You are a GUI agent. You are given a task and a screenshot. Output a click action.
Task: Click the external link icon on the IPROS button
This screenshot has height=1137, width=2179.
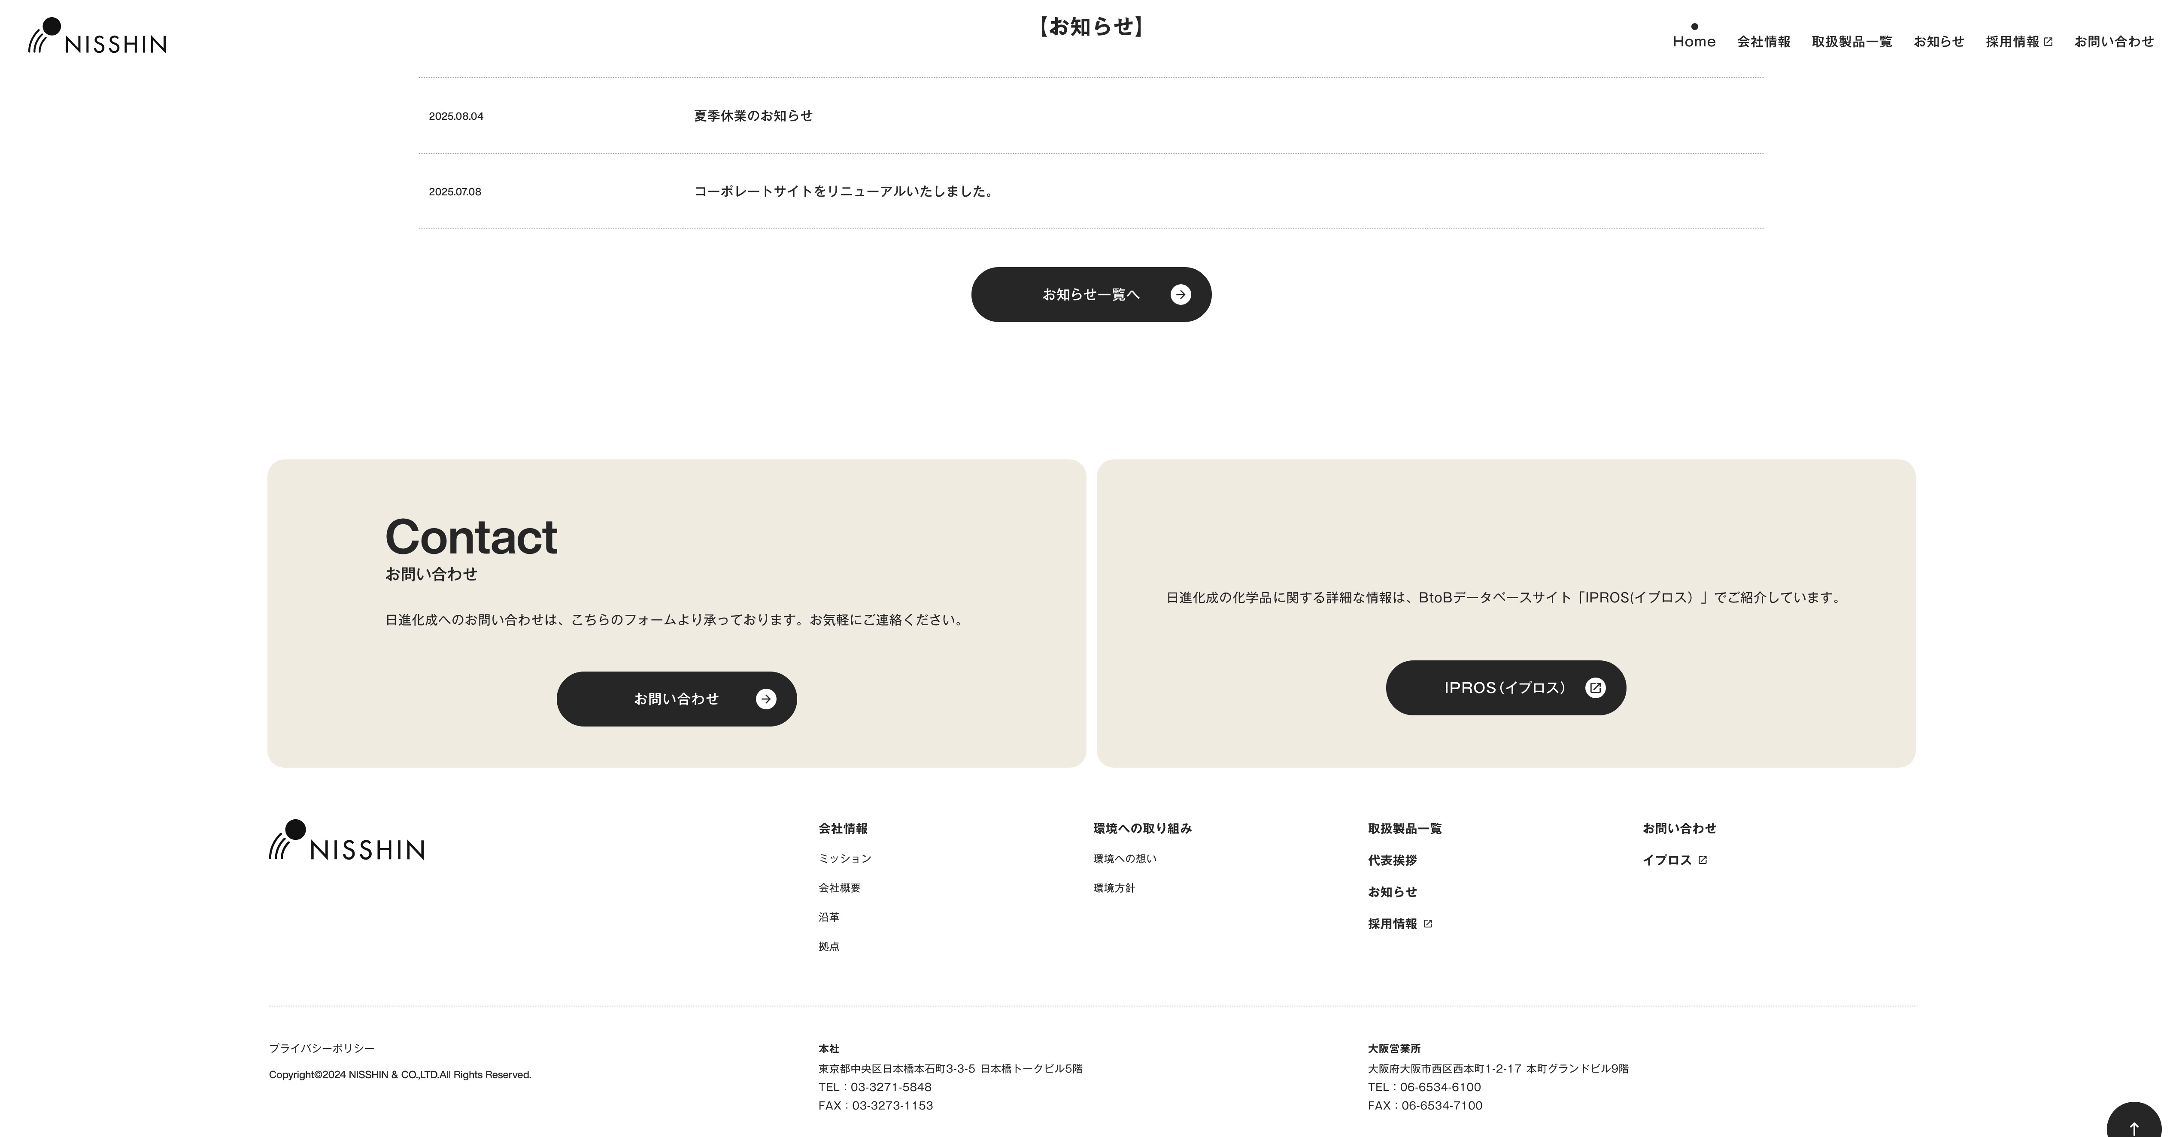pos(1594,688)
